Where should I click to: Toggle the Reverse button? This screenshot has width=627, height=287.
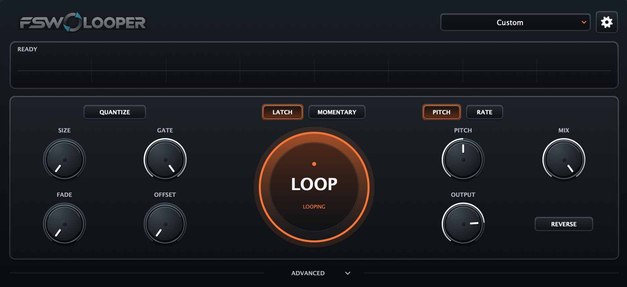pos(564,224)
